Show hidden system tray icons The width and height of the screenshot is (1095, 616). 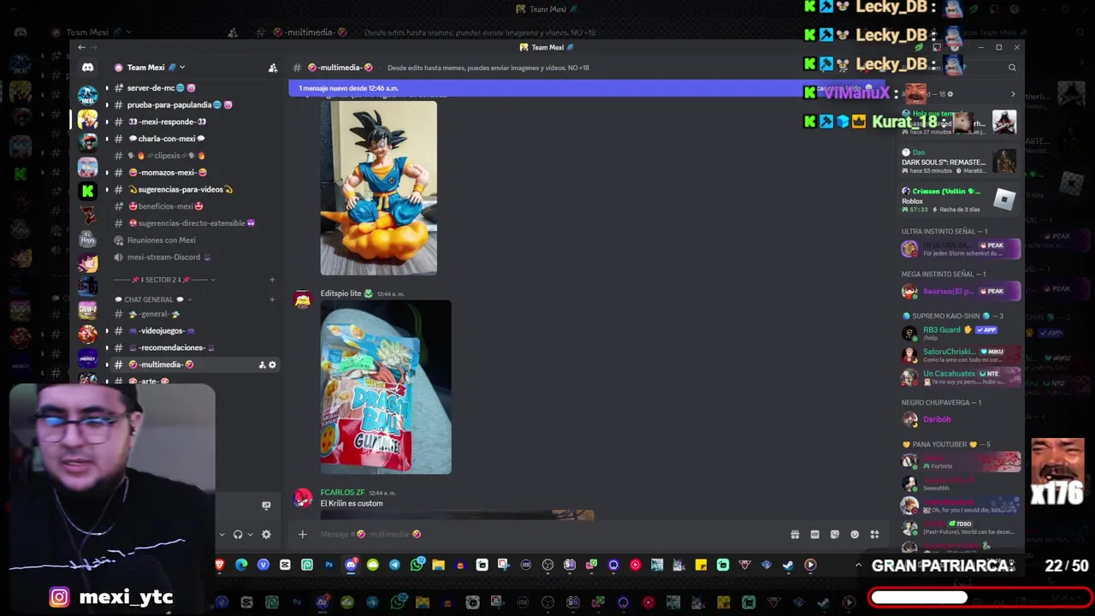click(858, 565)
